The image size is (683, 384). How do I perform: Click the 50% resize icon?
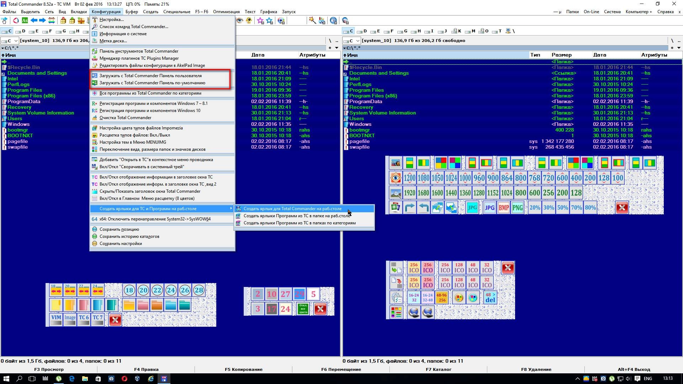click(562, 208)
